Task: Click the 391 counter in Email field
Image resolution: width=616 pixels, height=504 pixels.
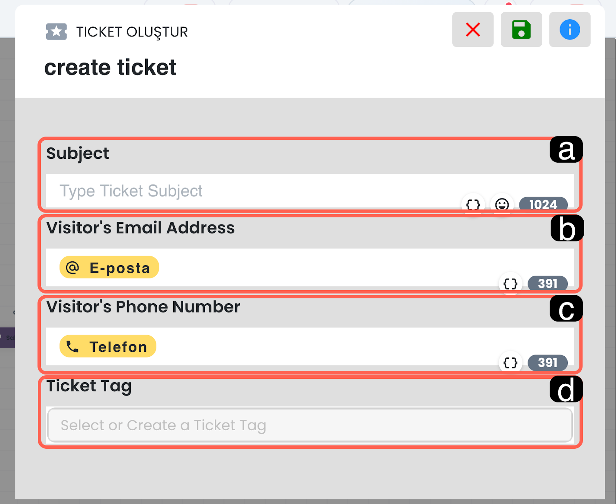Action: [x=547, y=284]
